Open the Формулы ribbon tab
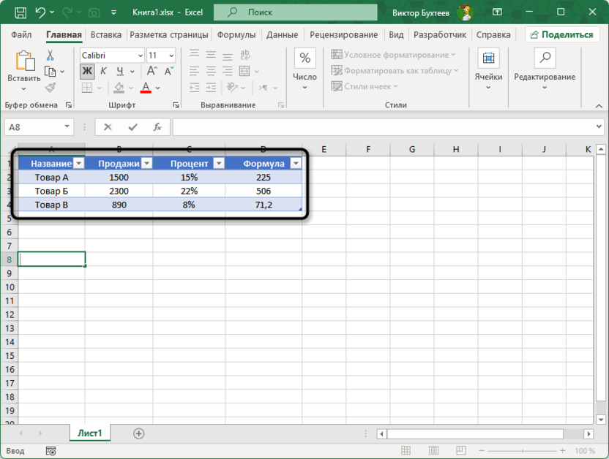The image size is (609, 459). pos(236,34)
